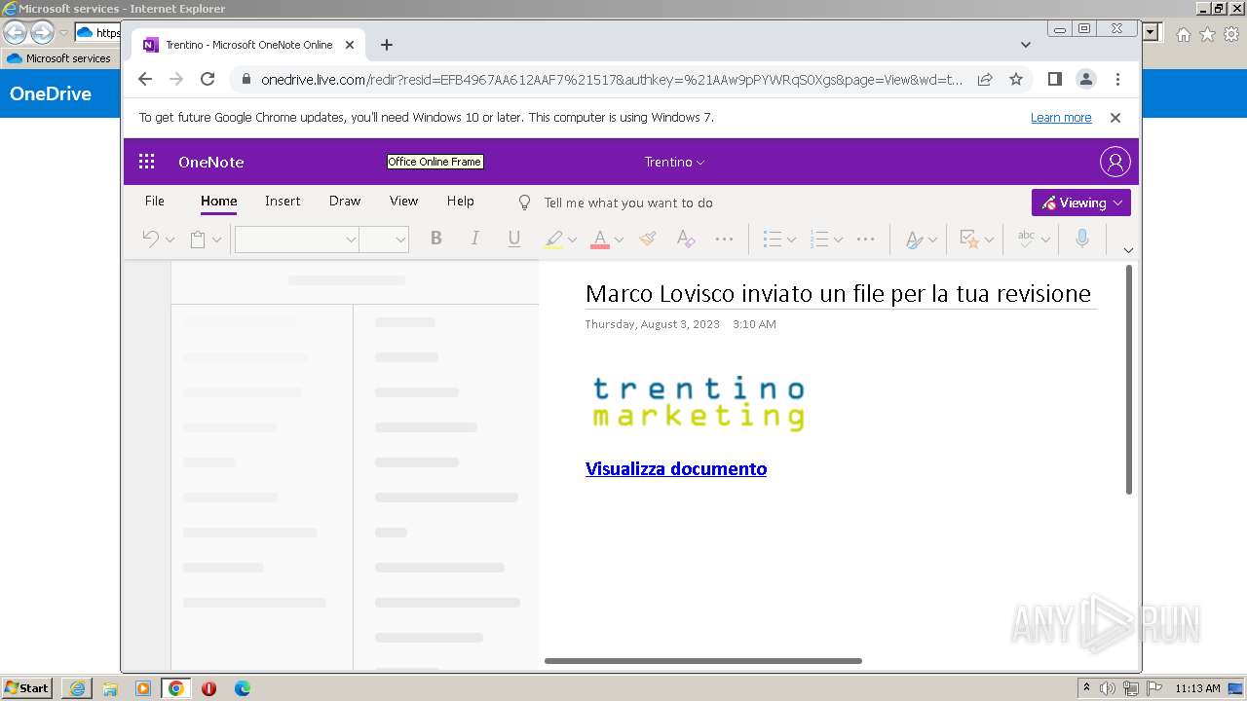Click the OneNote brand label

pos(211,162)
